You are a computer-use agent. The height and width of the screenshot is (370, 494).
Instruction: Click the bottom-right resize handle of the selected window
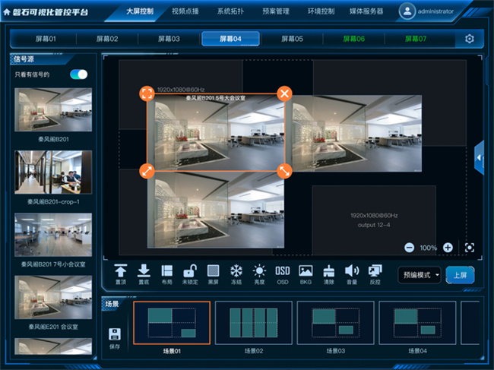pyautogui.click(x=284, y=171)
